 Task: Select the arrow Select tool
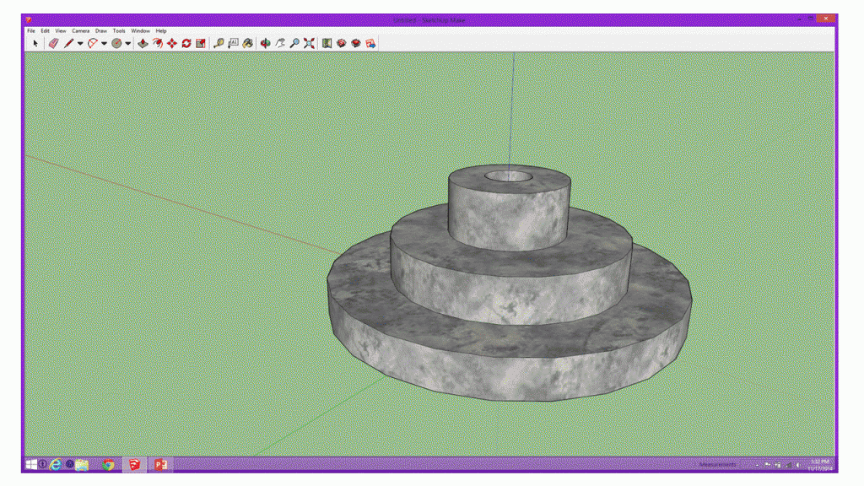point(35,43)
